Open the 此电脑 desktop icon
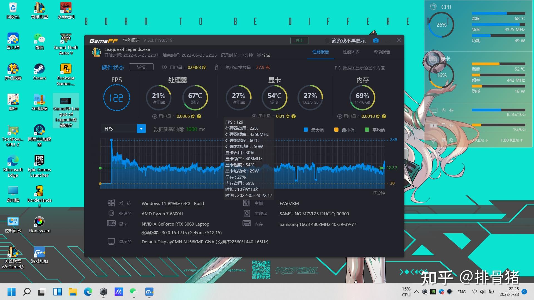The image size is (534, 300). coord(13,194)
